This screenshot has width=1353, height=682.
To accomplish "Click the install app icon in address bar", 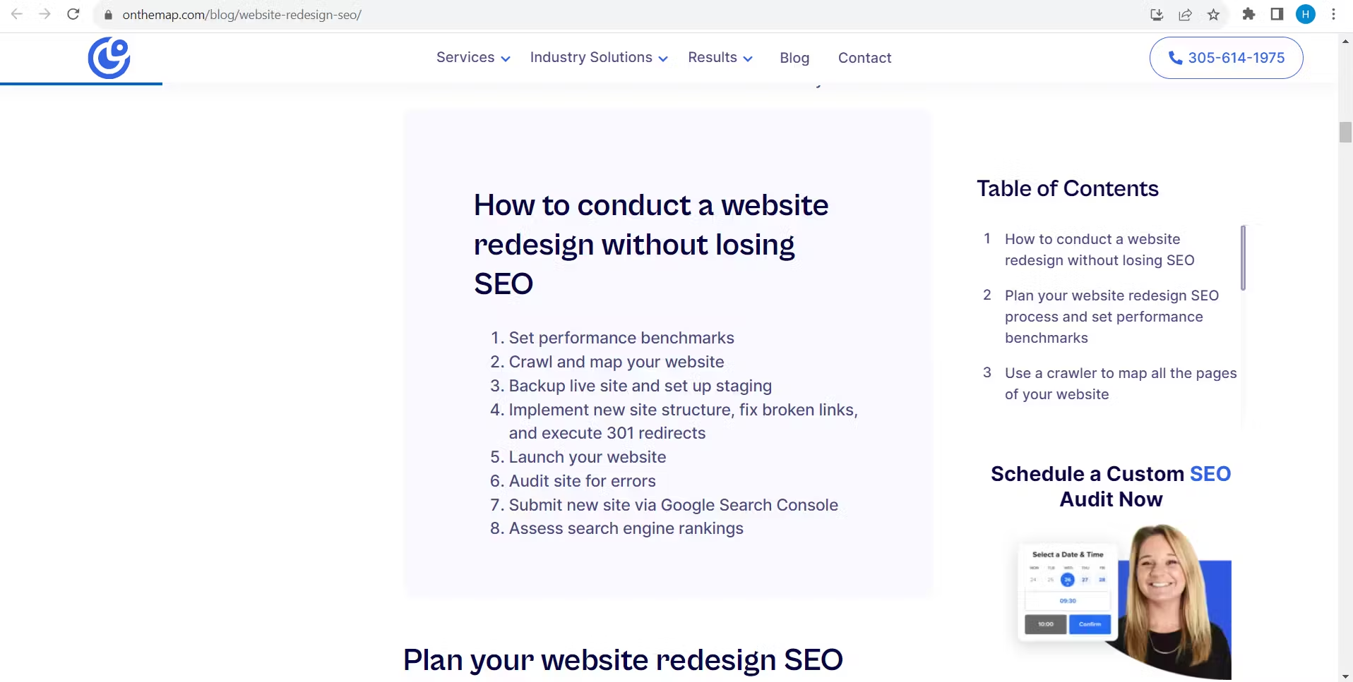I will (1157, 14).
